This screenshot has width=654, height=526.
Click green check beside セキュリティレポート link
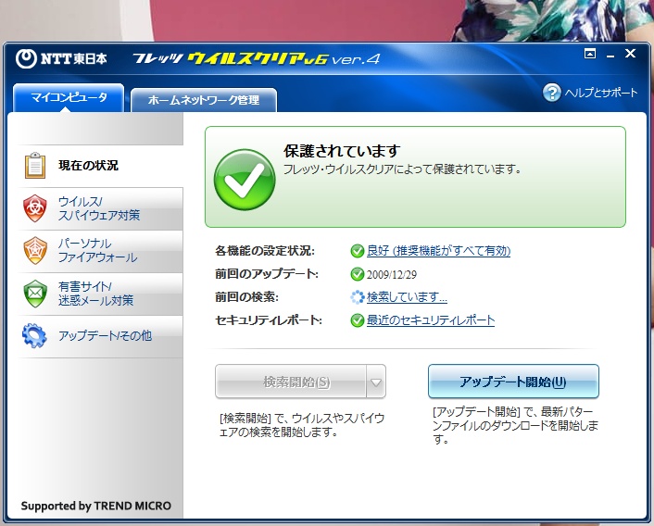357,320
